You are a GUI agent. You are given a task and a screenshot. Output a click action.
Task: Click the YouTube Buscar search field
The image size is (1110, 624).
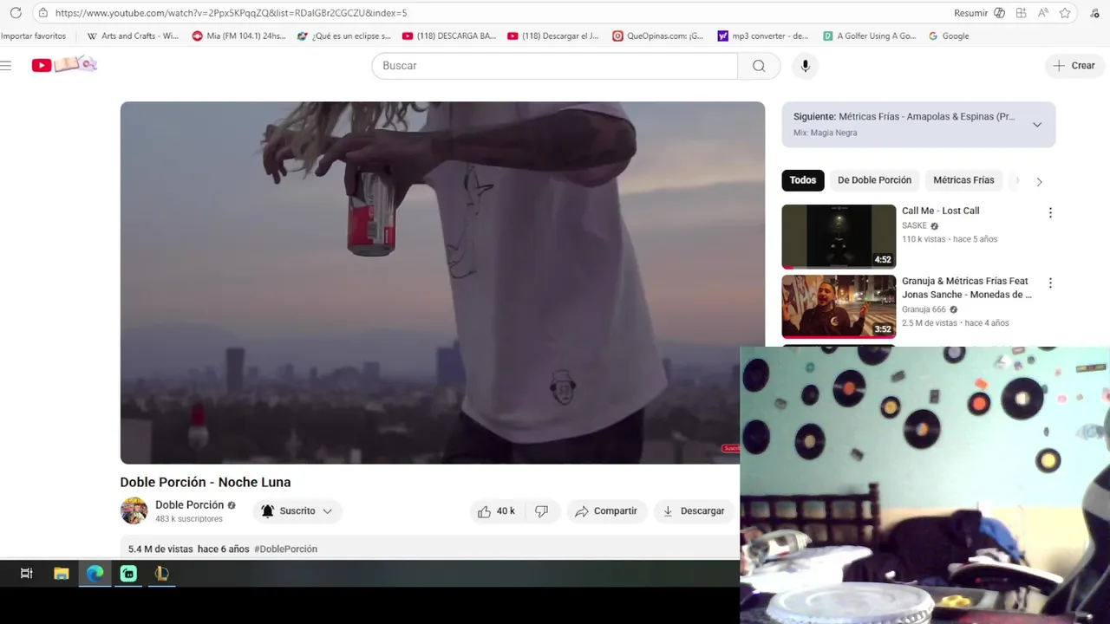point(555,66)
